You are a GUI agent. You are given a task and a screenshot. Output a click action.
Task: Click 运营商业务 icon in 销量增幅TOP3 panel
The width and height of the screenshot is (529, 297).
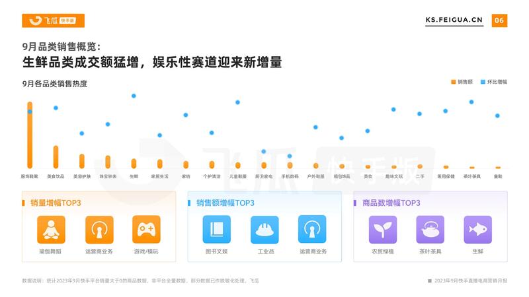tap(99, 230)
